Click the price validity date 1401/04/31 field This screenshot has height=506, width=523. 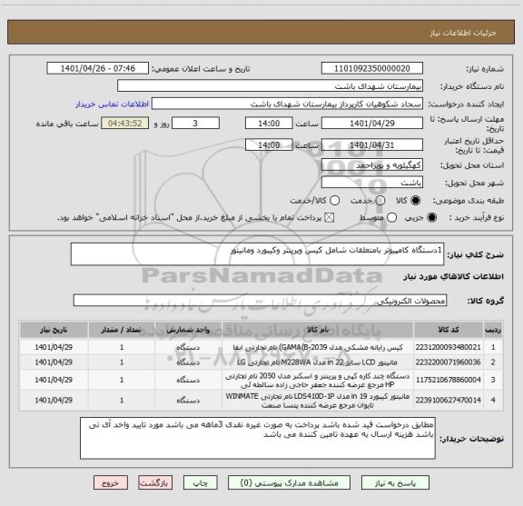(372, 144)
